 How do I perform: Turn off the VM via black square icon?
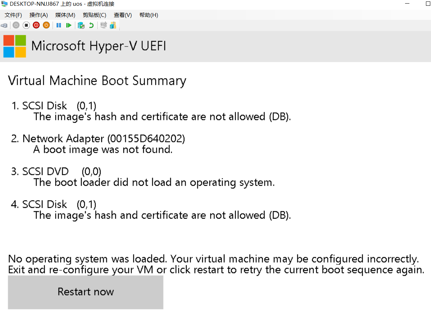26,25
